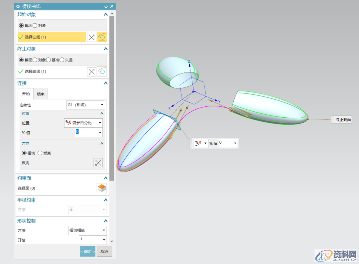This screenshot has width=359, height=264.
Task: Click the reset icon in dialog title bar
Action: (106, 6)
